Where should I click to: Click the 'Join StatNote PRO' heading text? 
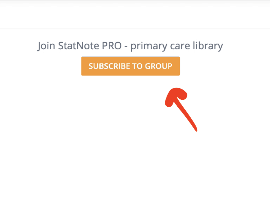[x=79, y=46]
